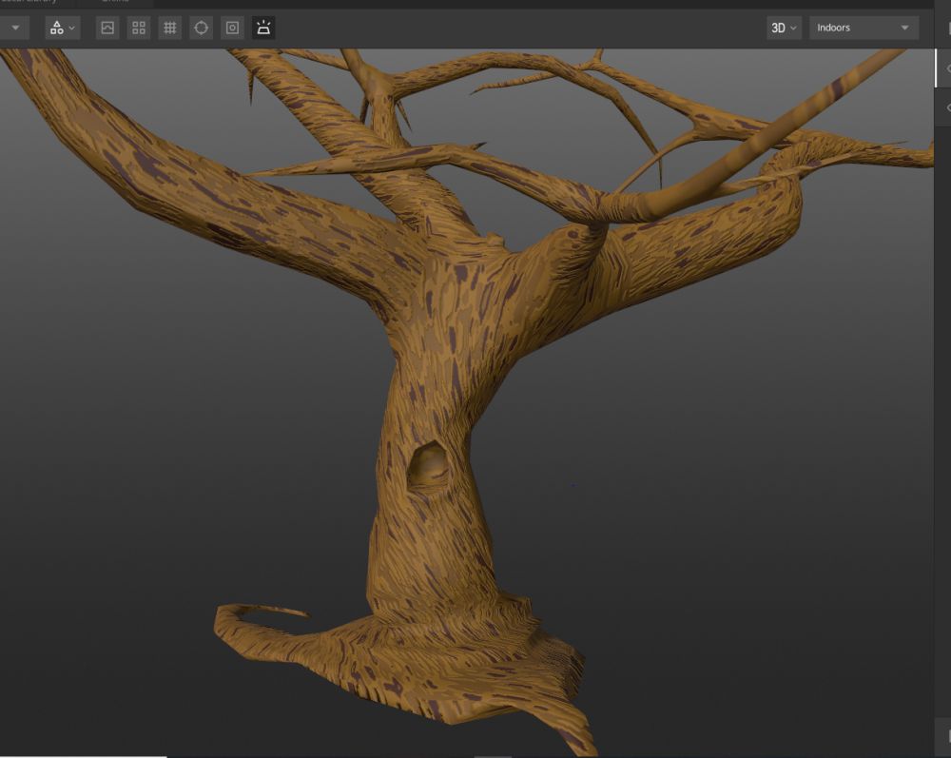Click the hollow in the tree trunk
The width and height of the screenshot is (951, 758).
tap(426, 466)
